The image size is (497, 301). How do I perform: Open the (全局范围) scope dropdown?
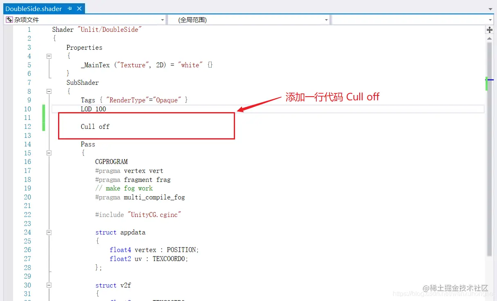[326, 20]
